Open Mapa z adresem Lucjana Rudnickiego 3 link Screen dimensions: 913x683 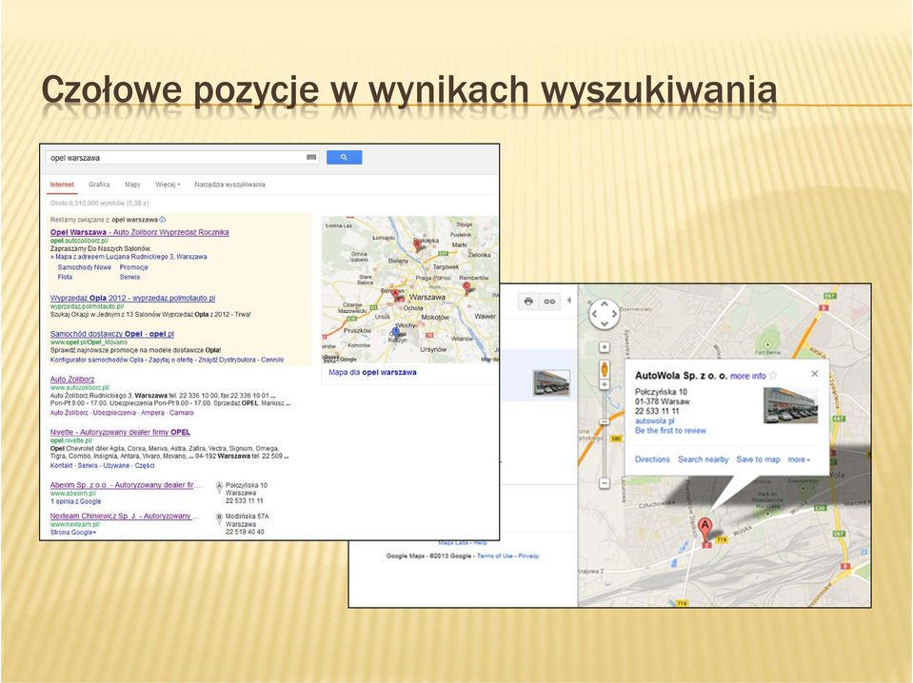tap(131, 257)
